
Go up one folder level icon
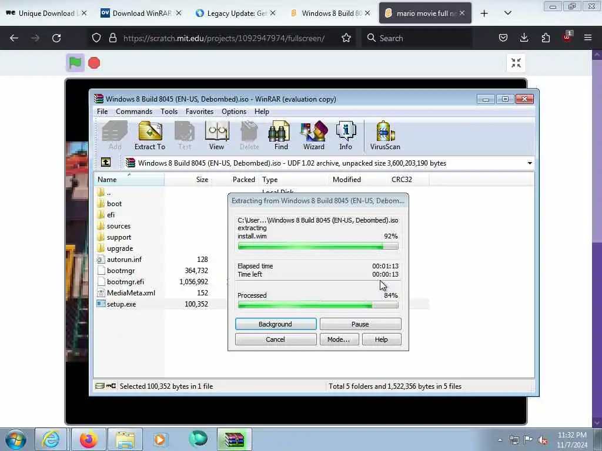(106, 163)
